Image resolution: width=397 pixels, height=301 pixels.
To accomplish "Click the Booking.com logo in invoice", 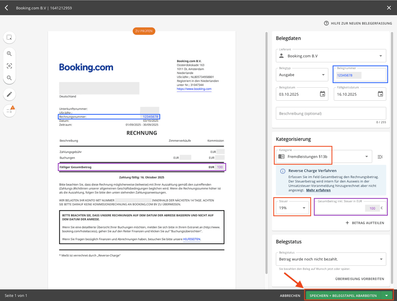I will [86, 67].
